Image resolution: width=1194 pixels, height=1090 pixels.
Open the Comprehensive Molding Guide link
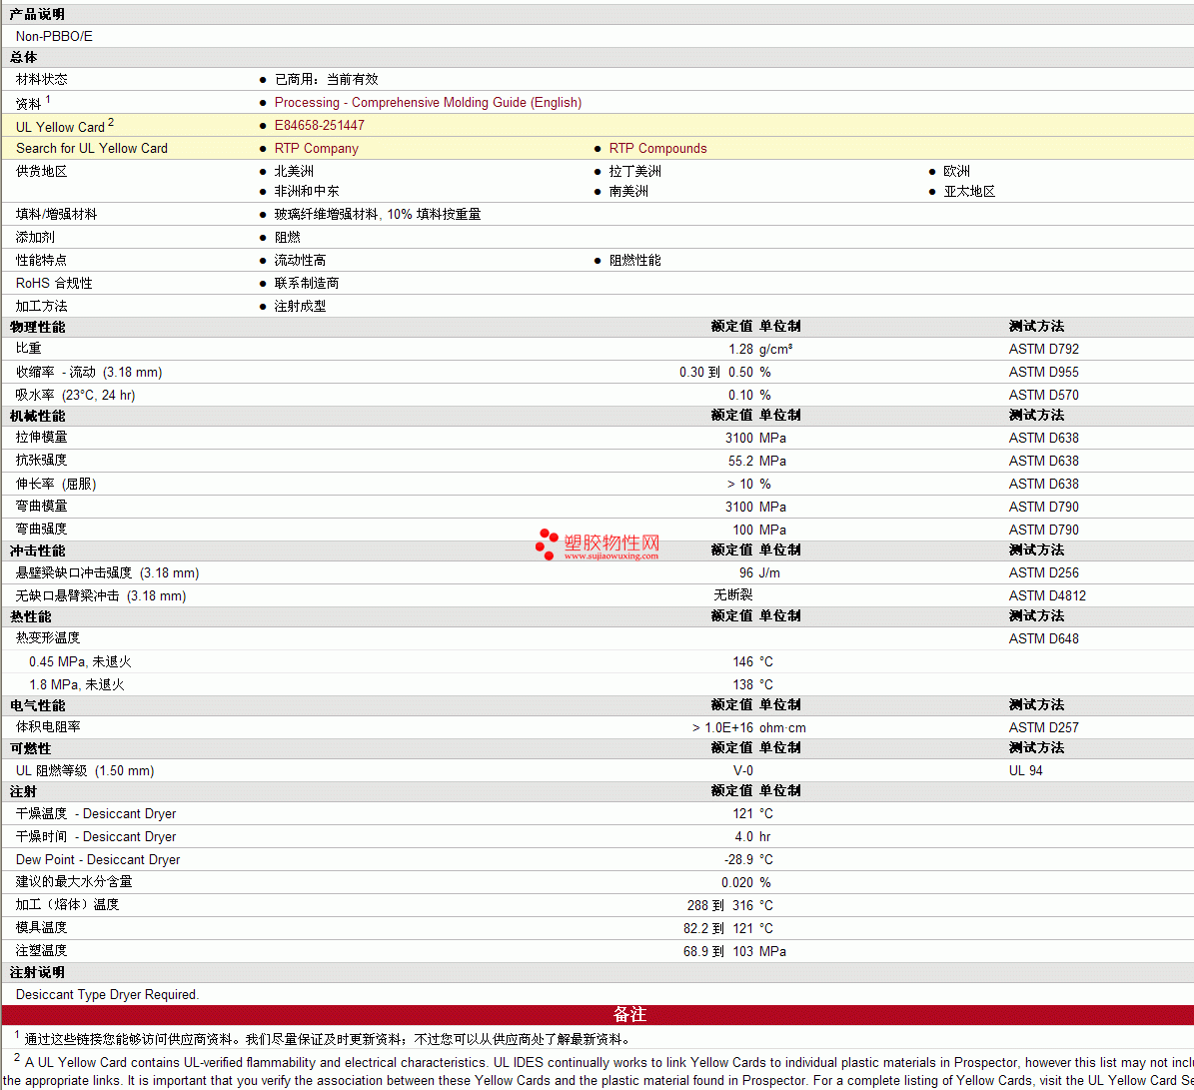tap(428, 103)
